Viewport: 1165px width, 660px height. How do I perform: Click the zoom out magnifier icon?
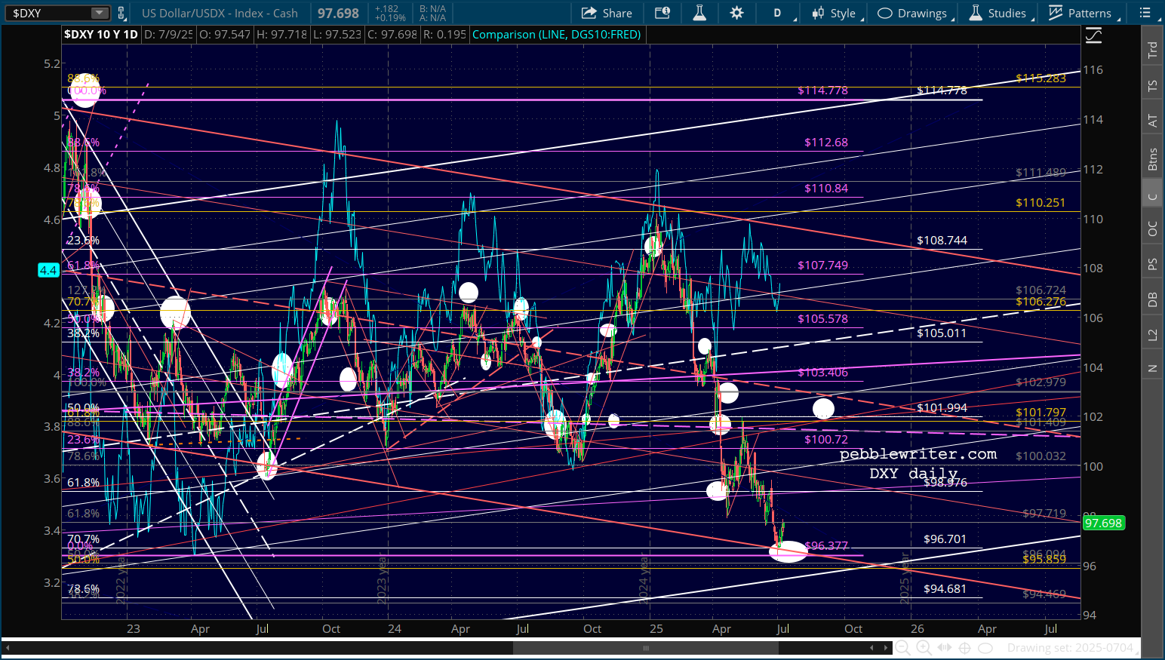(x=902, y=647)
